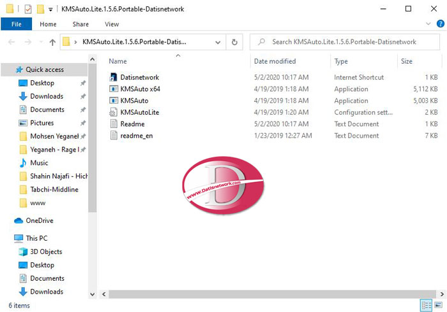Click the navigation pane scroll down arrow
The width and height of the screenshot is (447, 312).
click(93, 294)
